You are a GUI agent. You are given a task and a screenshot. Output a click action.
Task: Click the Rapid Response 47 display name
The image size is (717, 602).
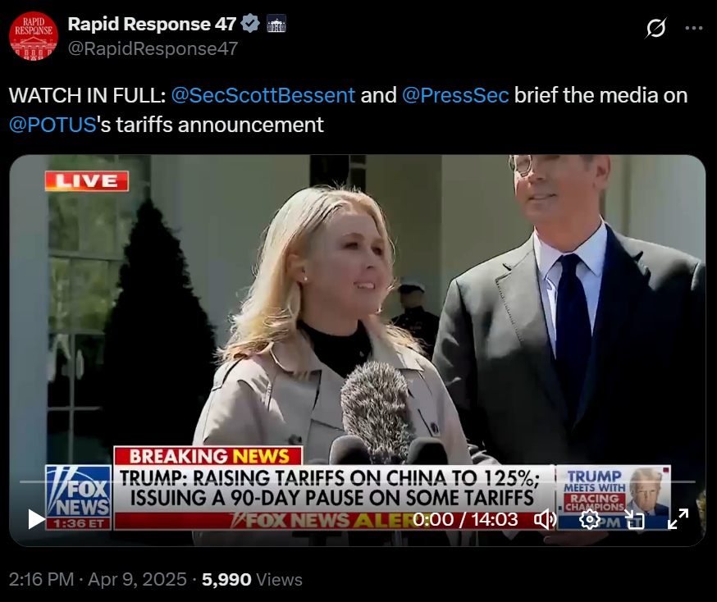(x=152, y=24)
